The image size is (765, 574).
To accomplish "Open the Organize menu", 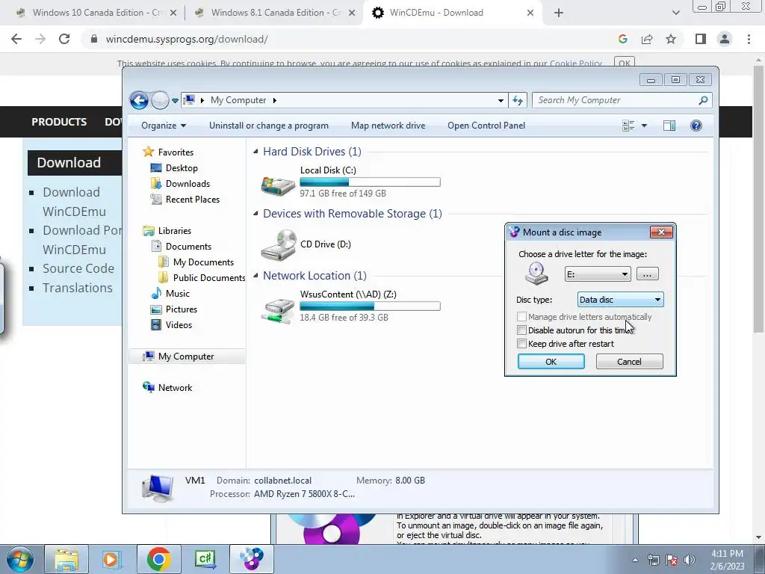I will click(164, 126).
